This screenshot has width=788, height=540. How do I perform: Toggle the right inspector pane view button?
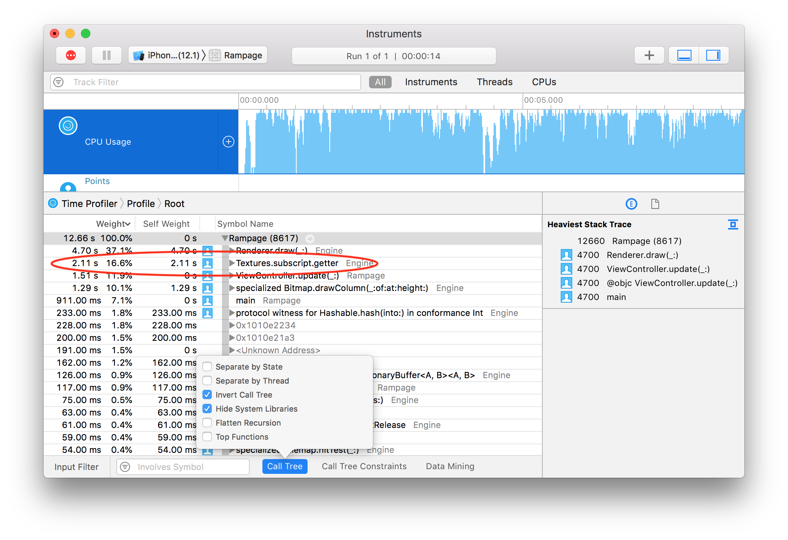click(714, 56)
